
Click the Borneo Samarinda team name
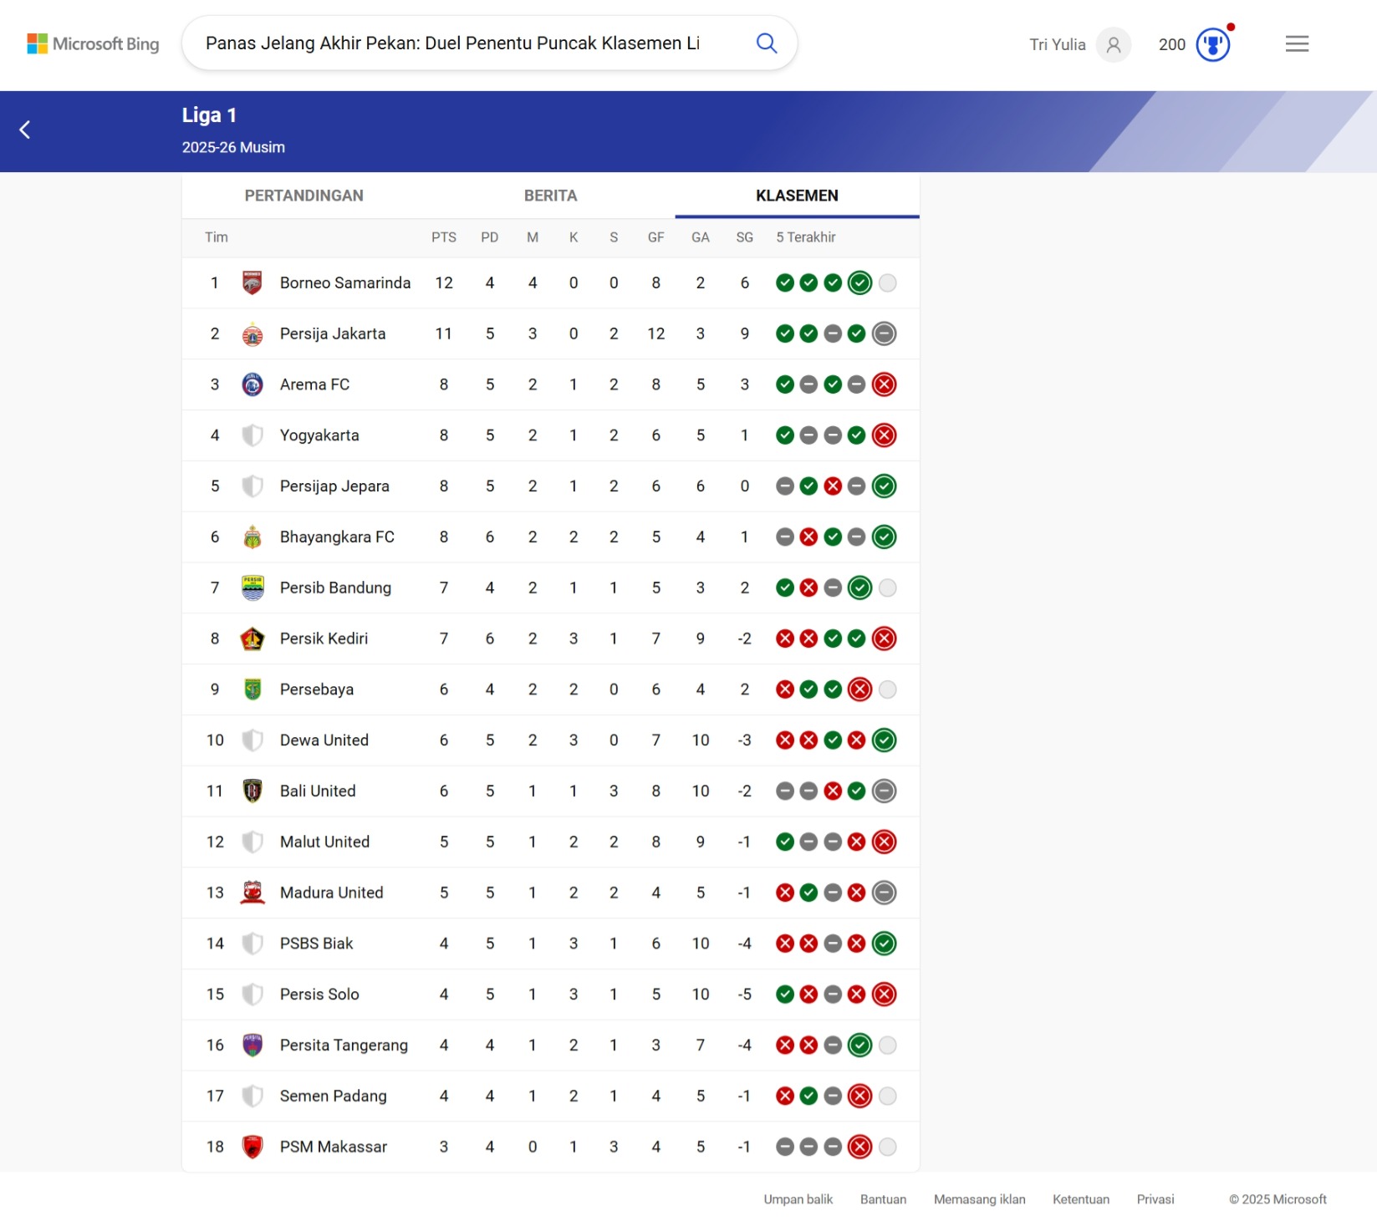pos(345,283)
